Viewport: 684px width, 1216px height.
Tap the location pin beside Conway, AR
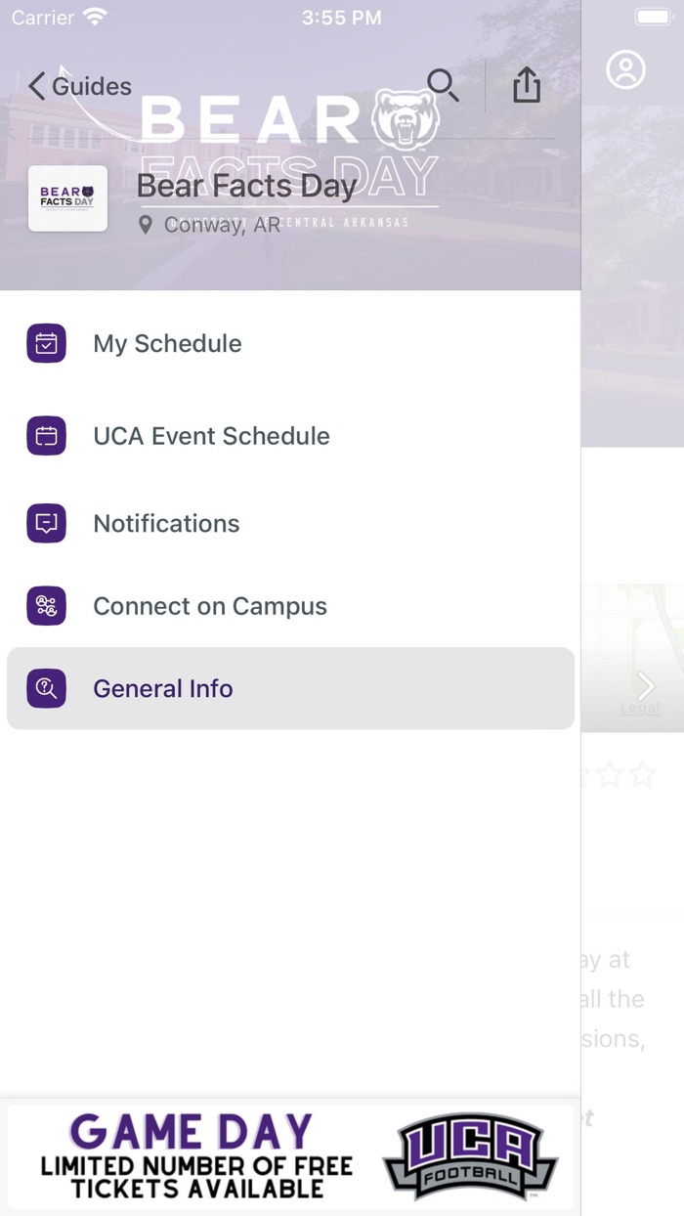pyautogui.click(x=146, y=225)
